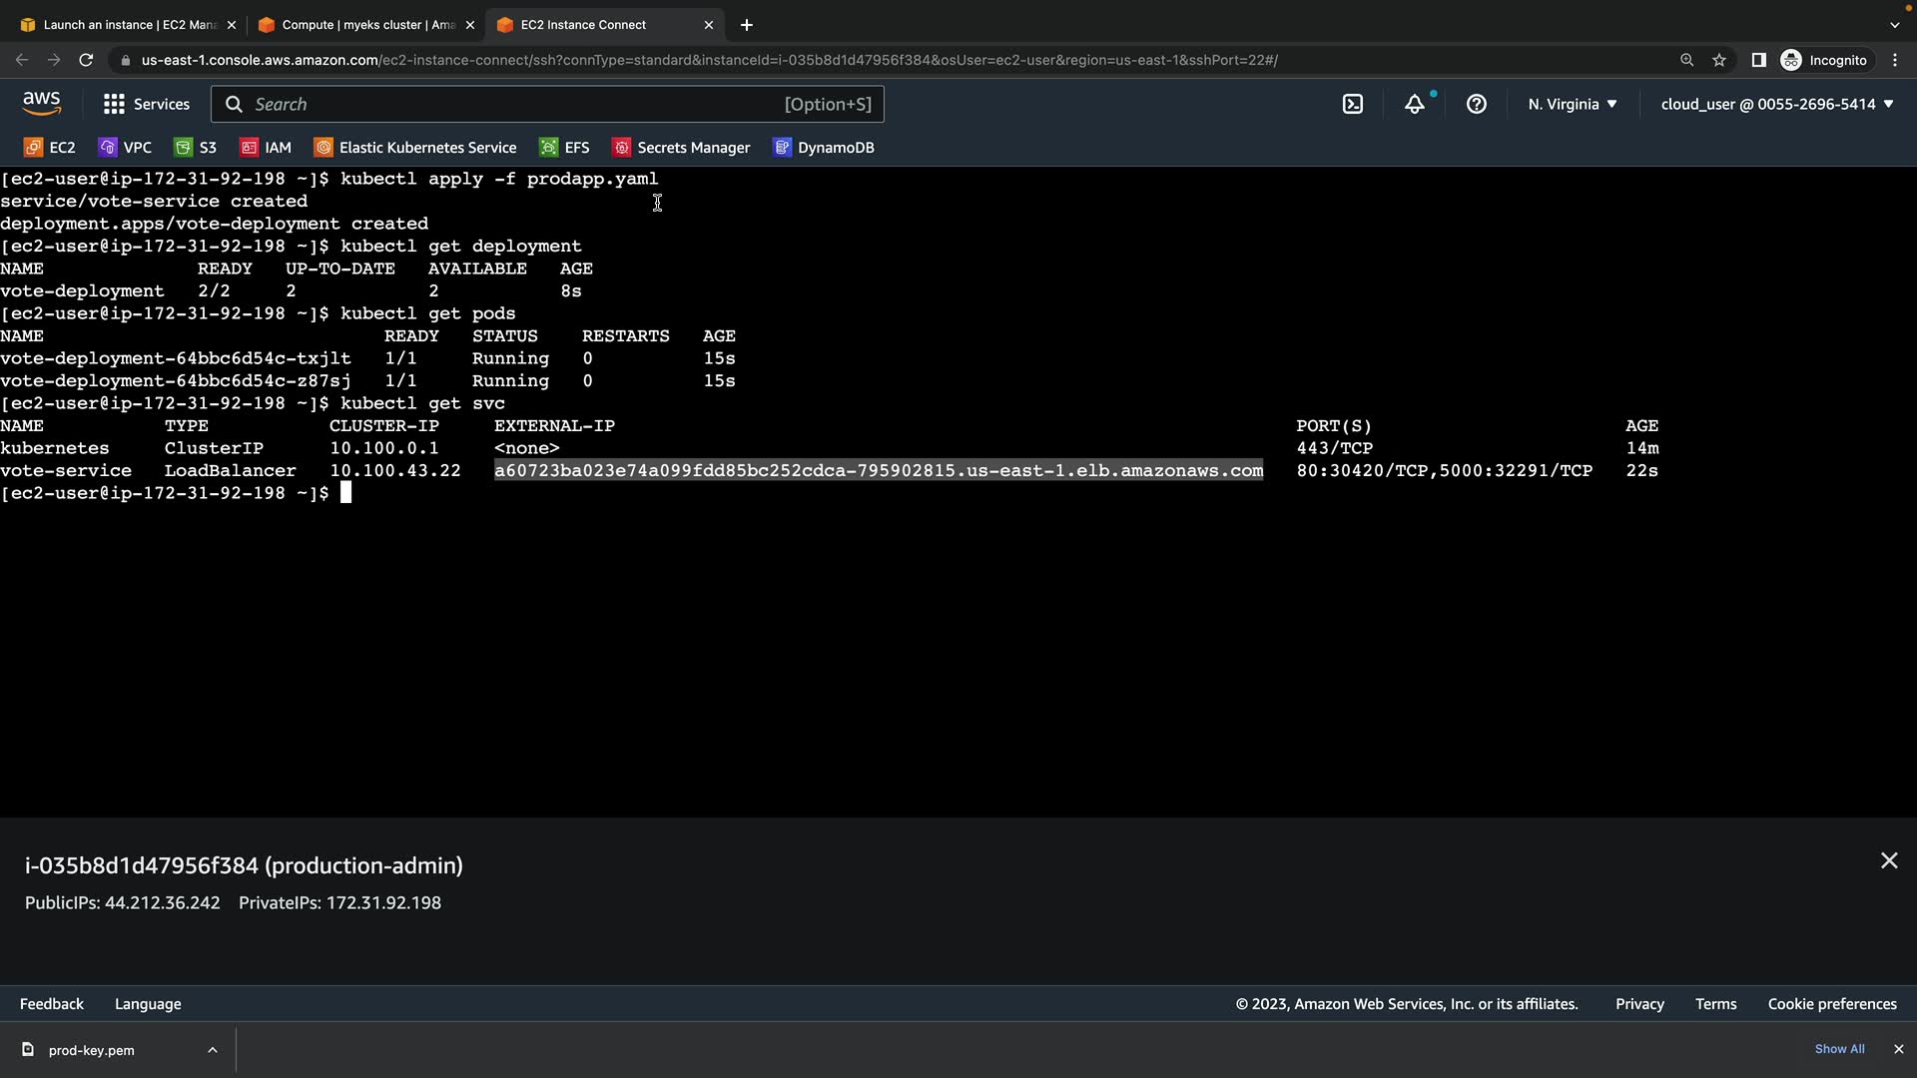The image size is (1917, 1078).
Task: Open Cookie preferences link
Action: pyautogui.click(x=1831, y=1004)
